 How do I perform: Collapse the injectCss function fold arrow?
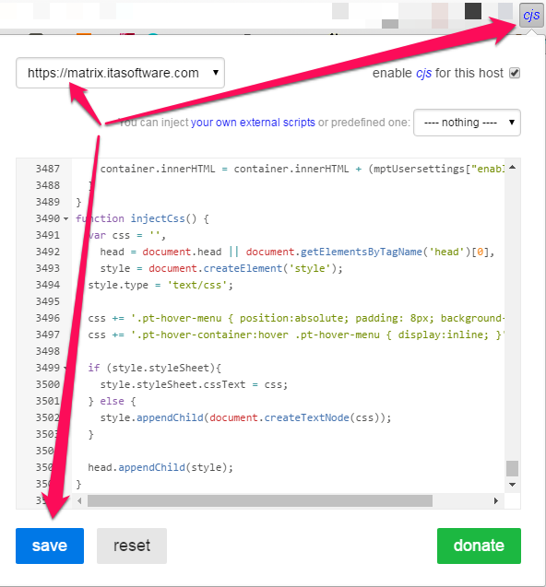click(66, 218)
